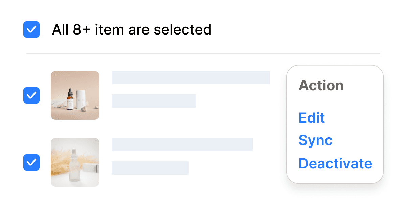Screen dimensions: 406x203
Task: Select Sync in the Action menu
Action: pos(315,140)
